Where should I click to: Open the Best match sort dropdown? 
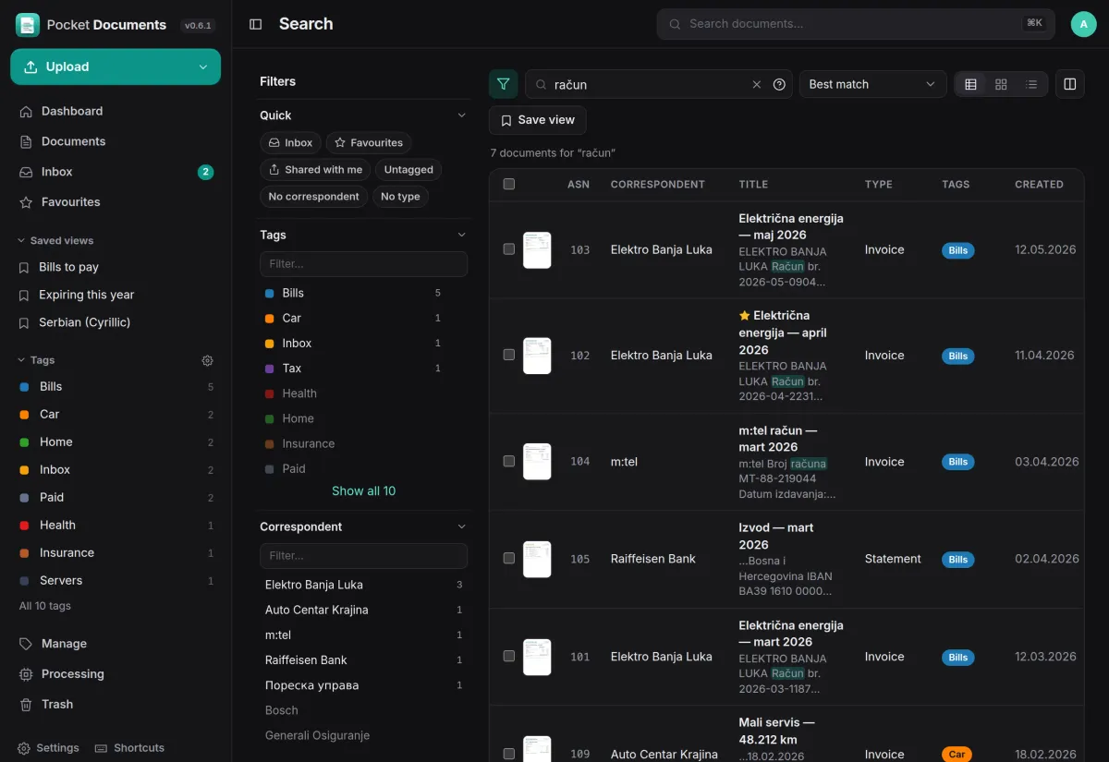coord(872,84)
